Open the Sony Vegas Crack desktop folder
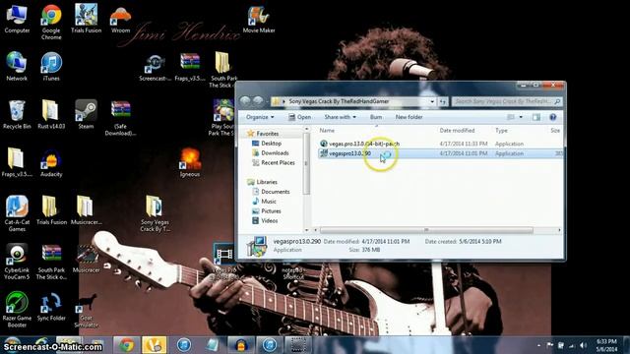 pyautogui.click(x=156, y=213)
